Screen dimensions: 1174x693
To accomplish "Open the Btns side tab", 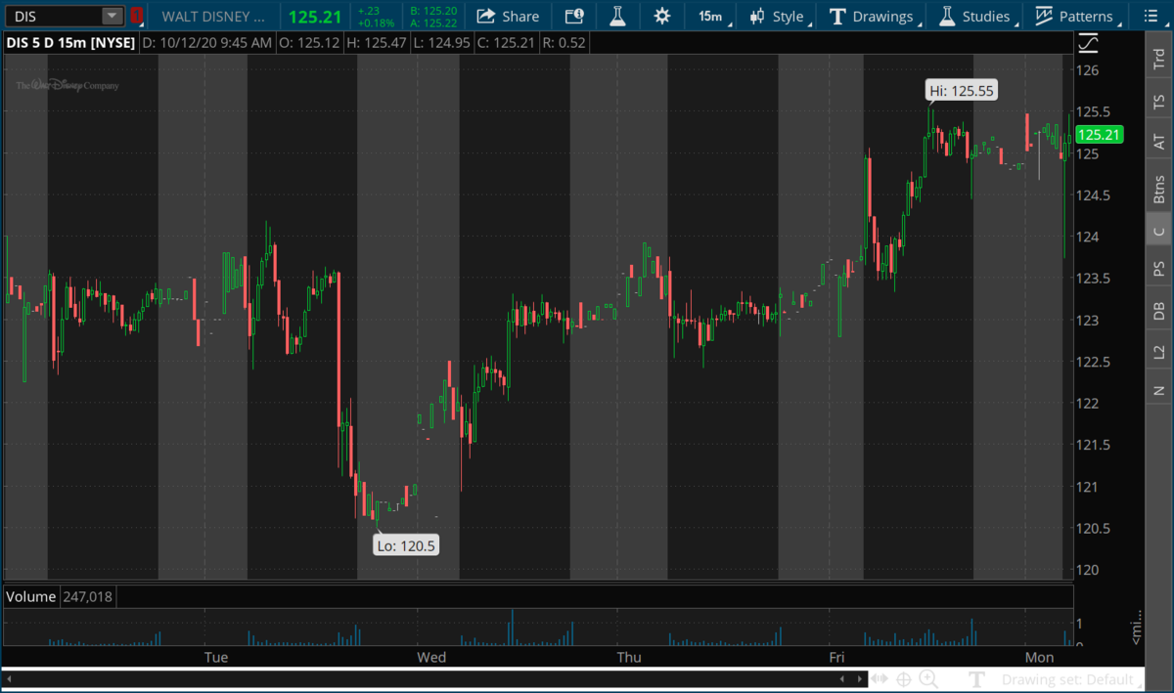I will pyautogui.click(x=1158, y=189).
